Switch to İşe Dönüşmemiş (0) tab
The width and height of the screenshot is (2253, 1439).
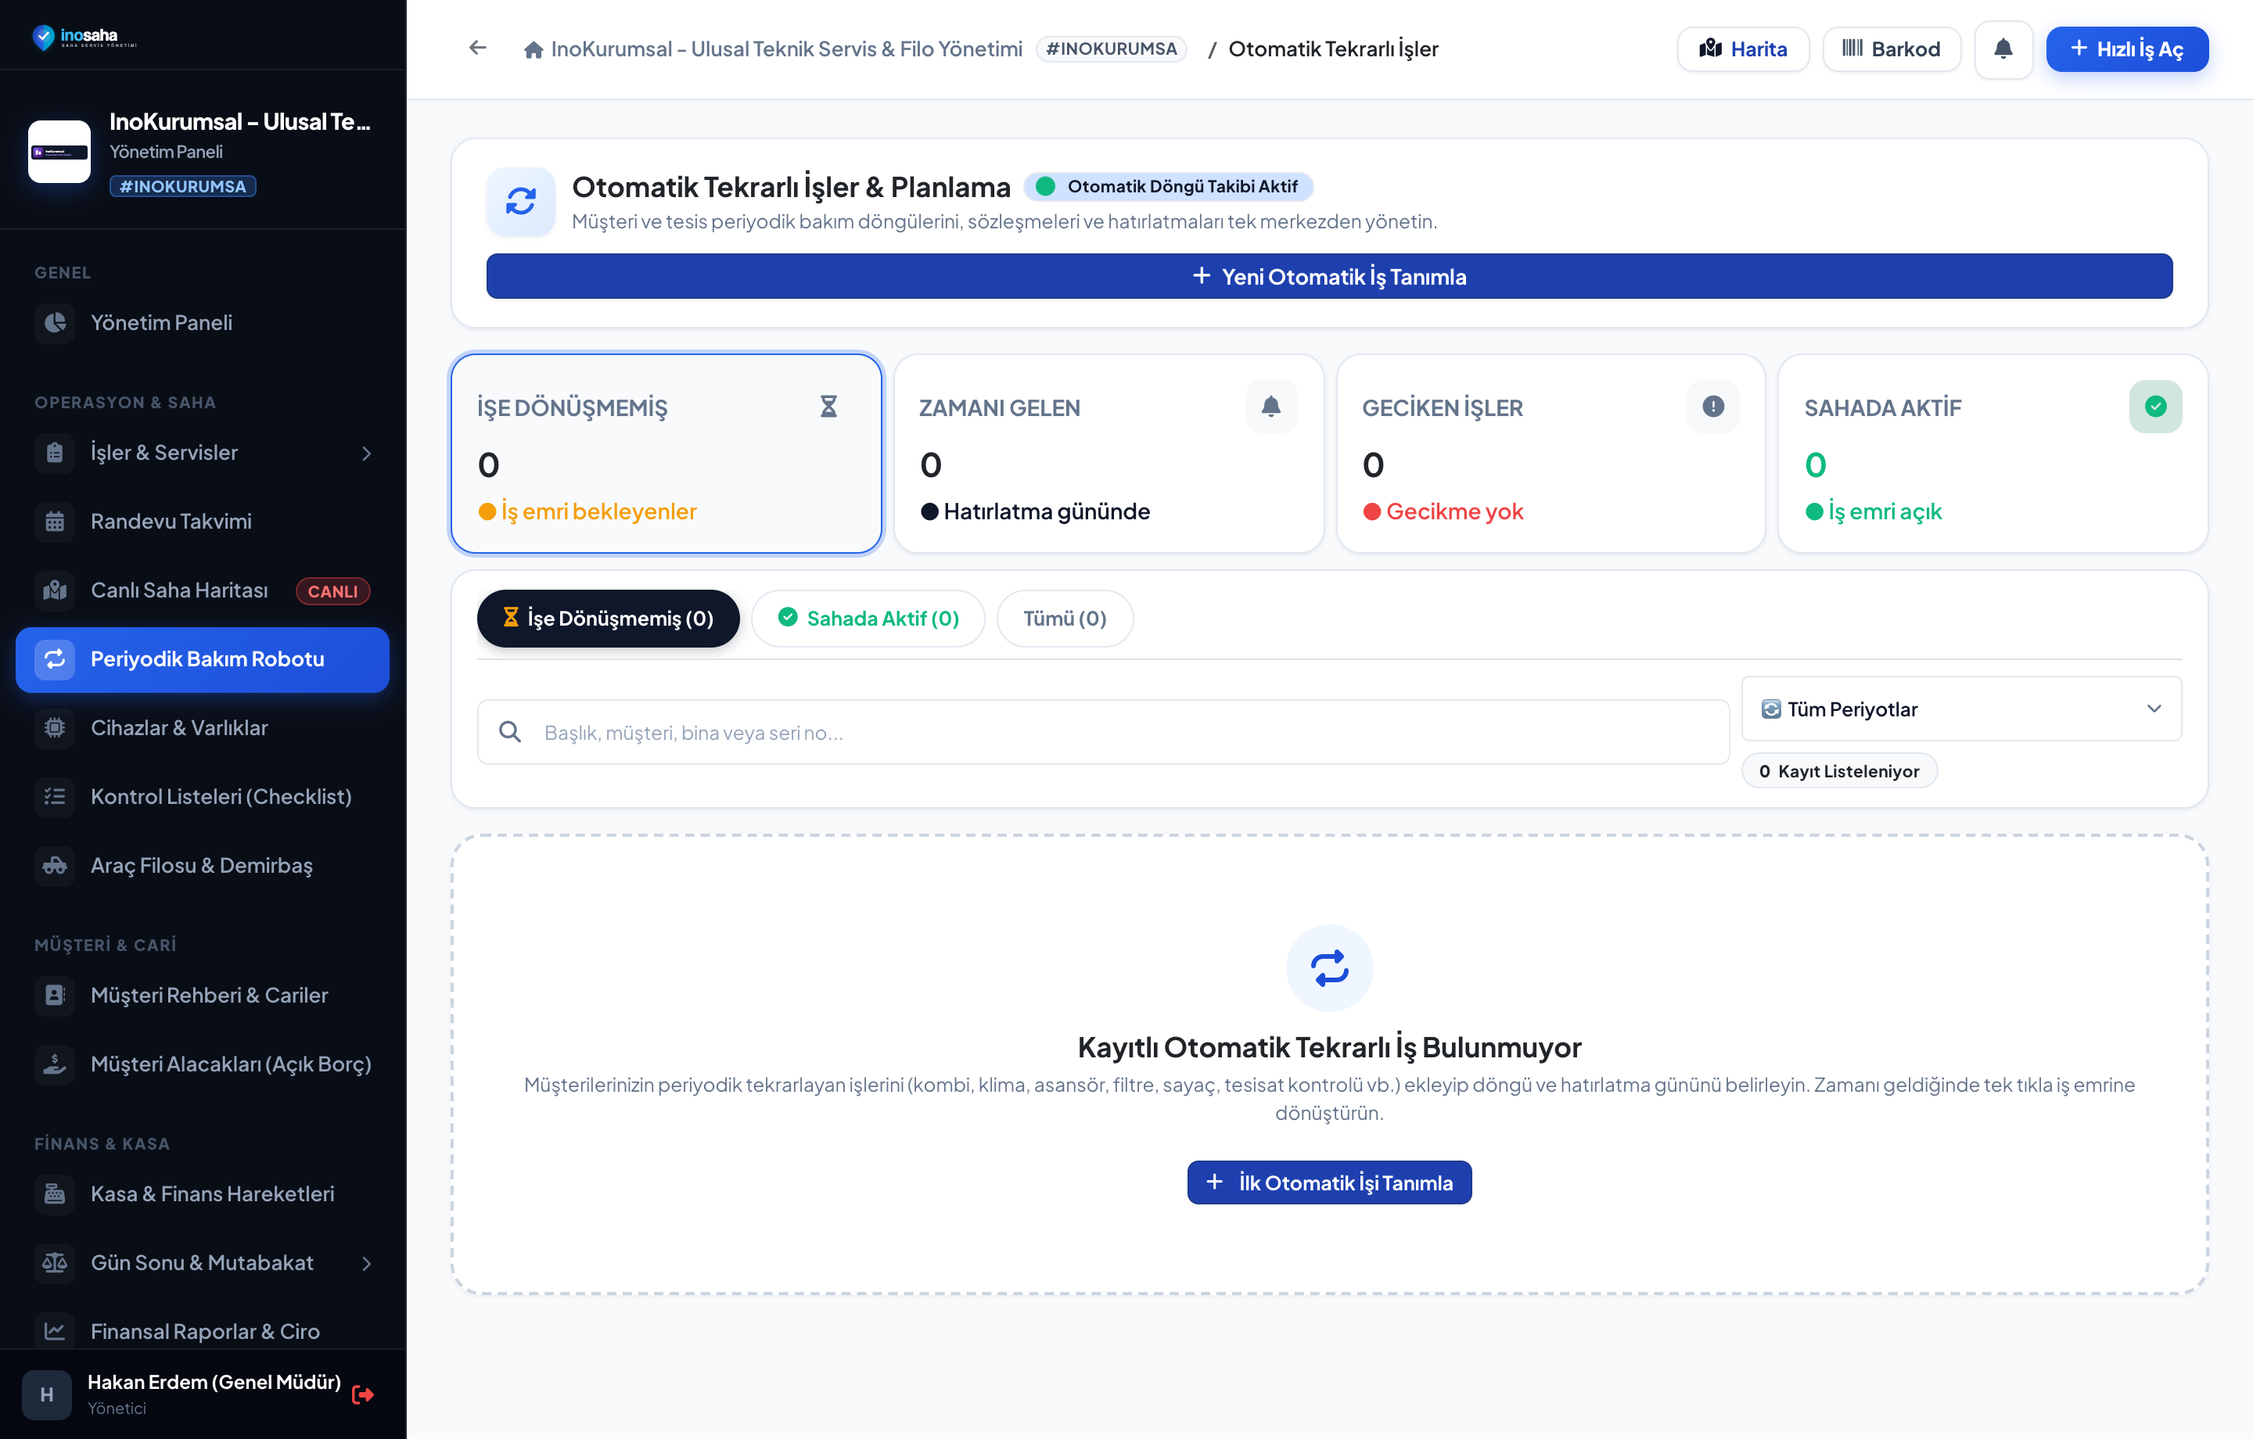pyautogui.click(x=608, y=619)
